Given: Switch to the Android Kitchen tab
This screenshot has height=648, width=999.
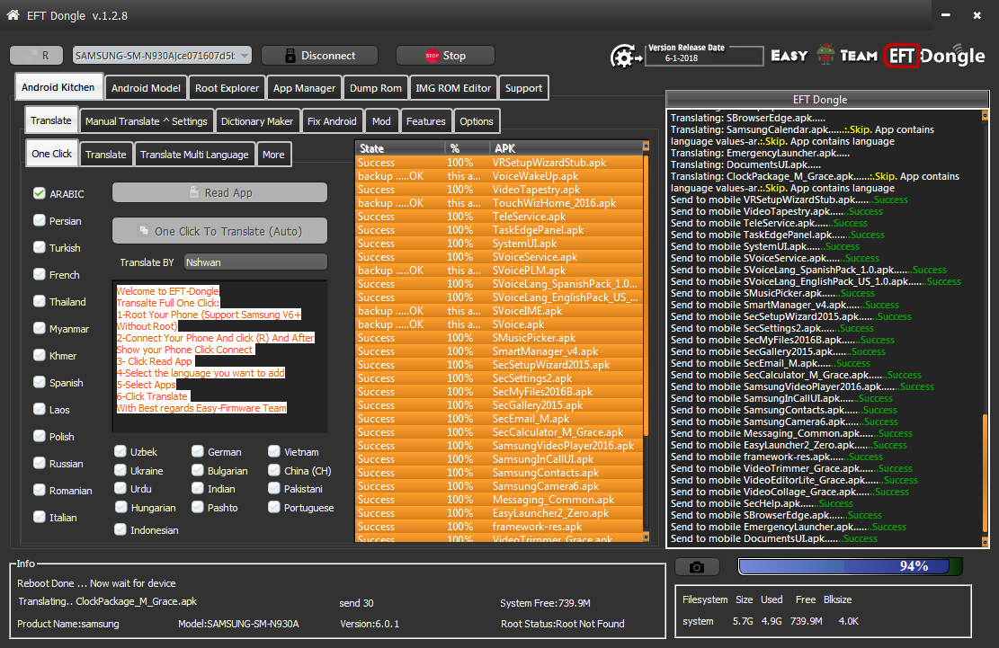Looking at the screenshot, I should [x=58, y=87].
